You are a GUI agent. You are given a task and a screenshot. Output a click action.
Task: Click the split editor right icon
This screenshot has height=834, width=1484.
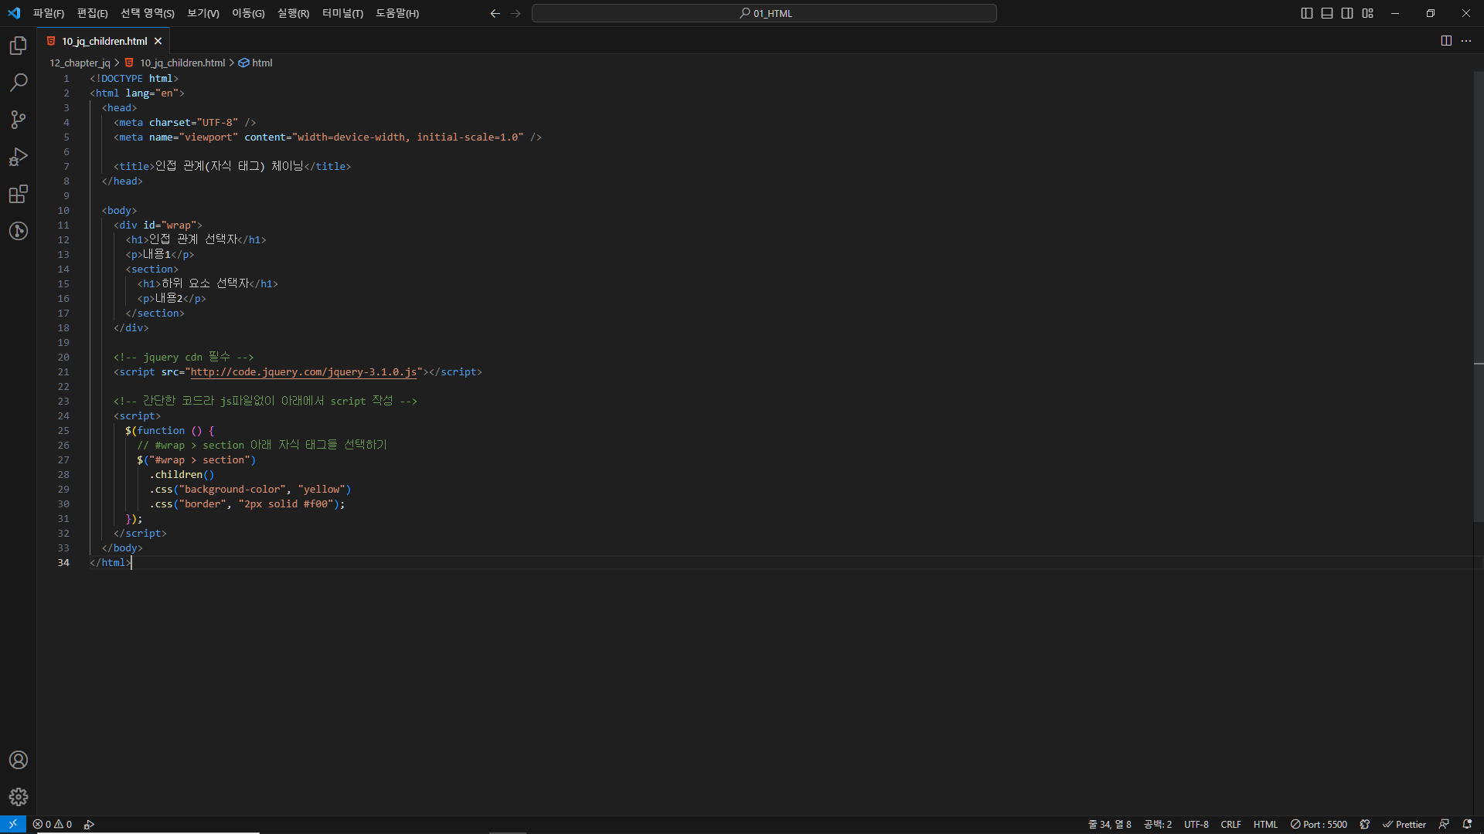[x=1446, y=41]
